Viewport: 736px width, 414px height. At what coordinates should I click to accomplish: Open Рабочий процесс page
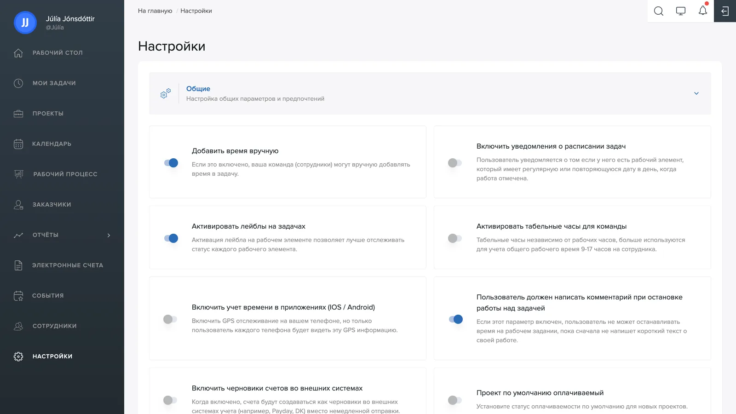[x=65, y=174]
